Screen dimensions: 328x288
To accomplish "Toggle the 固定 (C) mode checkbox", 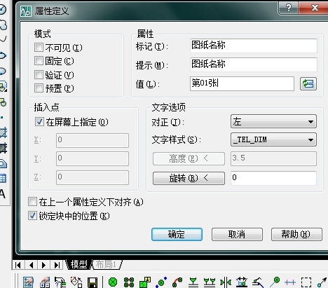I will pyautogui.click(x=39, y=61).
